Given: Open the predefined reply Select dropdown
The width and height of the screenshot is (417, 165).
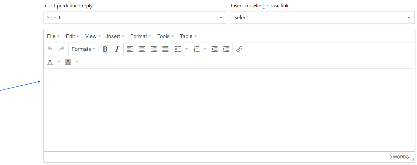Looking at the screenshot, I should click(135, 17).
